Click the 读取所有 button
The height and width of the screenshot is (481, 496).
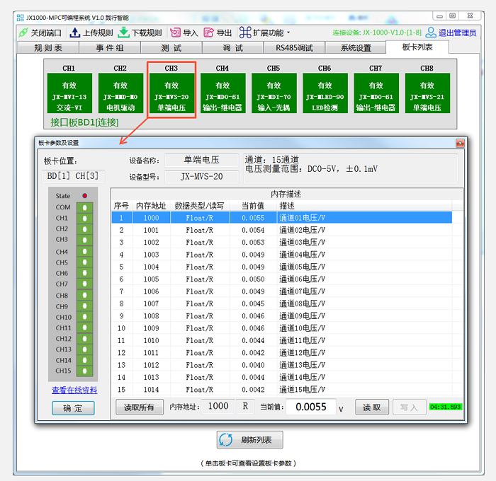coord(140,407)
